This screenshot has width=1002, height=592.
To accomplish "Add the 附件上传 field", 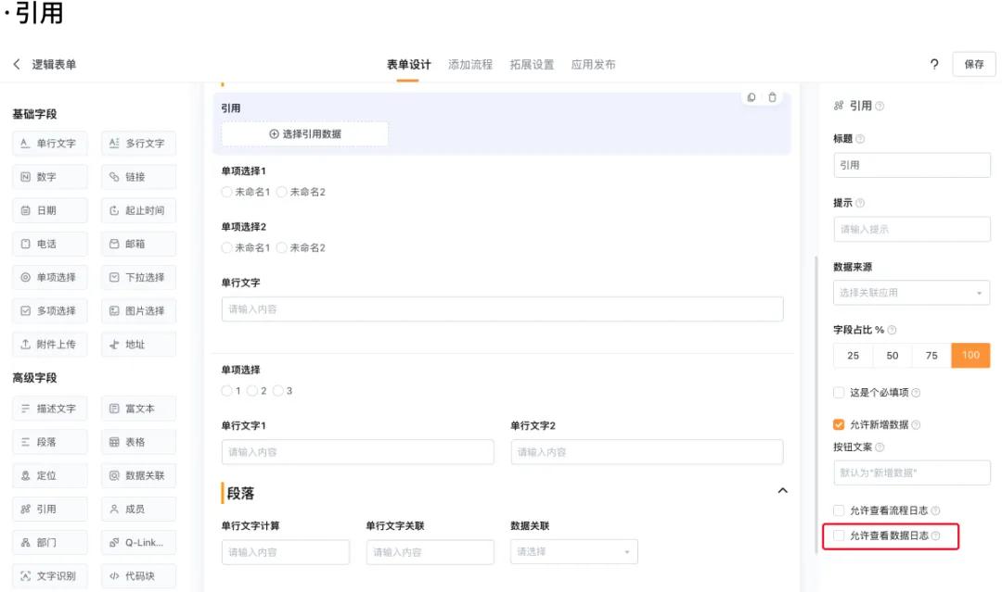I will 50,345.
